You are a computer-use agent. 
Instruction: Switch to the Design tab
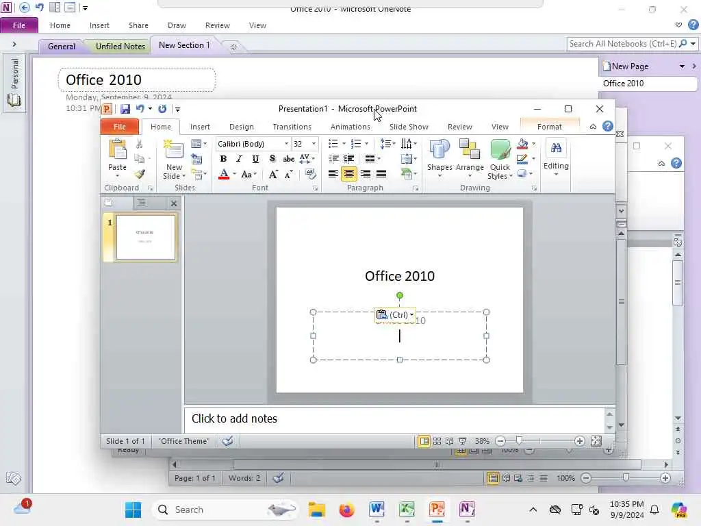click(242, 127)
